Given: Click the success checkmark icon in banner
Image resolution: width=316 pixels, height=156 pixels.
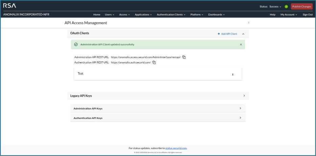Looking at the screenshot, I should click(x=76, y=44).
